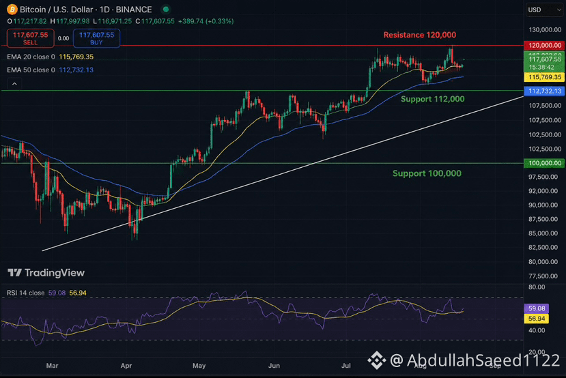Click the blue BUY 117,607.55 button

(96, 38)
